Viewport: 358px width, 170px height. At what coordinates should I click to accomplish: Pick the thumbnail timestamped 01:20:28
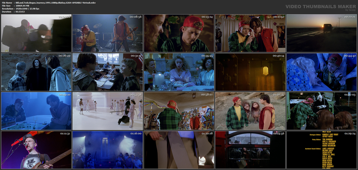click(179, 150)
